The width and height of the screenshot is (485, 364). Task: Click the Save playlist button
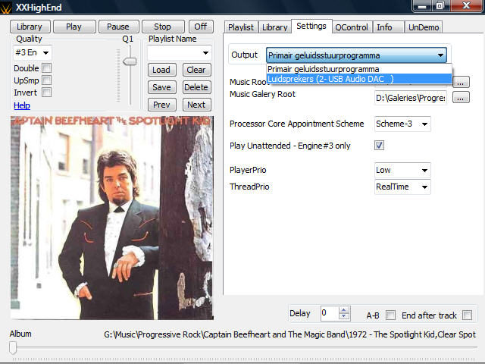161,87
